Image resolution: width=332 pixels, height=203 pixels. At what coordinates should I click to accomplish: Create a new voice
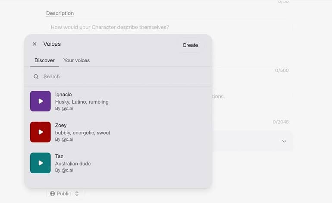click(x=190, y=45)
